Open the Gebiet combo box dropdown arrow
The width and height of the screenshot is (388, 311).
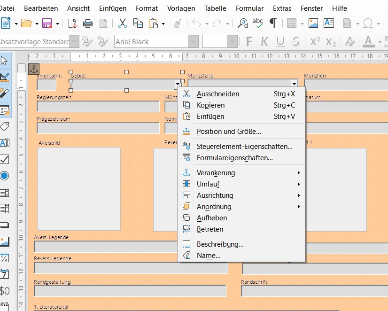pos(178,84)
